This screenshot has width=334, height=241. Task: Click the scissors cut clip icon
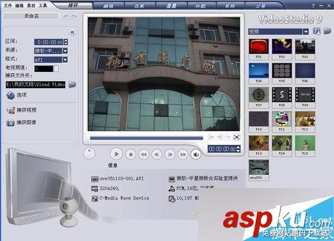coord(228,137)
